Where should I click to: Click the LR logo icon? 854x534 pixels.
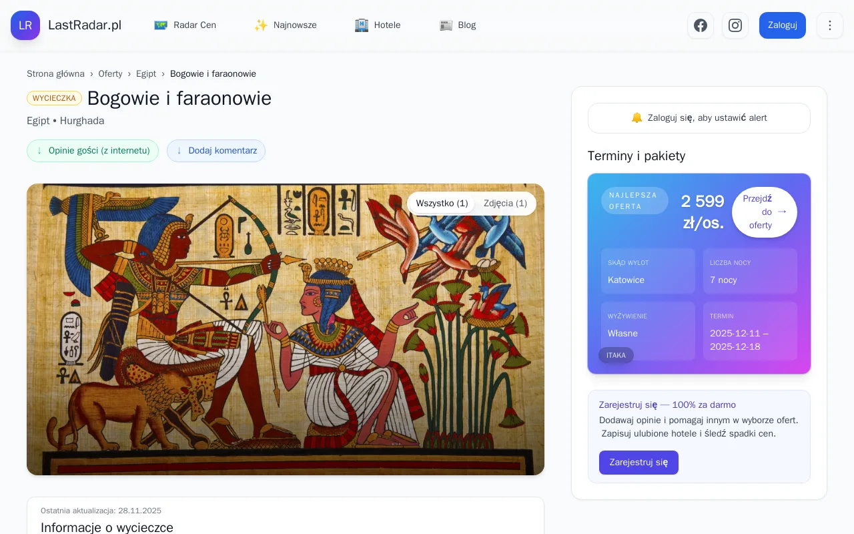click(25, 25)
